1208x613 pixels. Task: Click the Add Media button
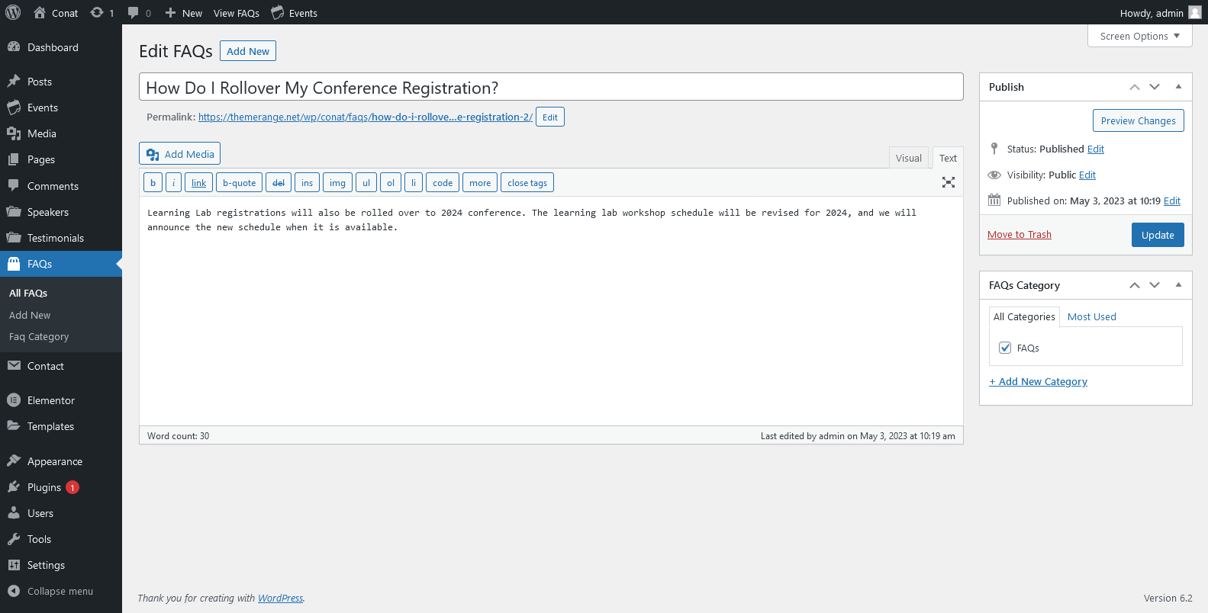(x=180, y=154)
